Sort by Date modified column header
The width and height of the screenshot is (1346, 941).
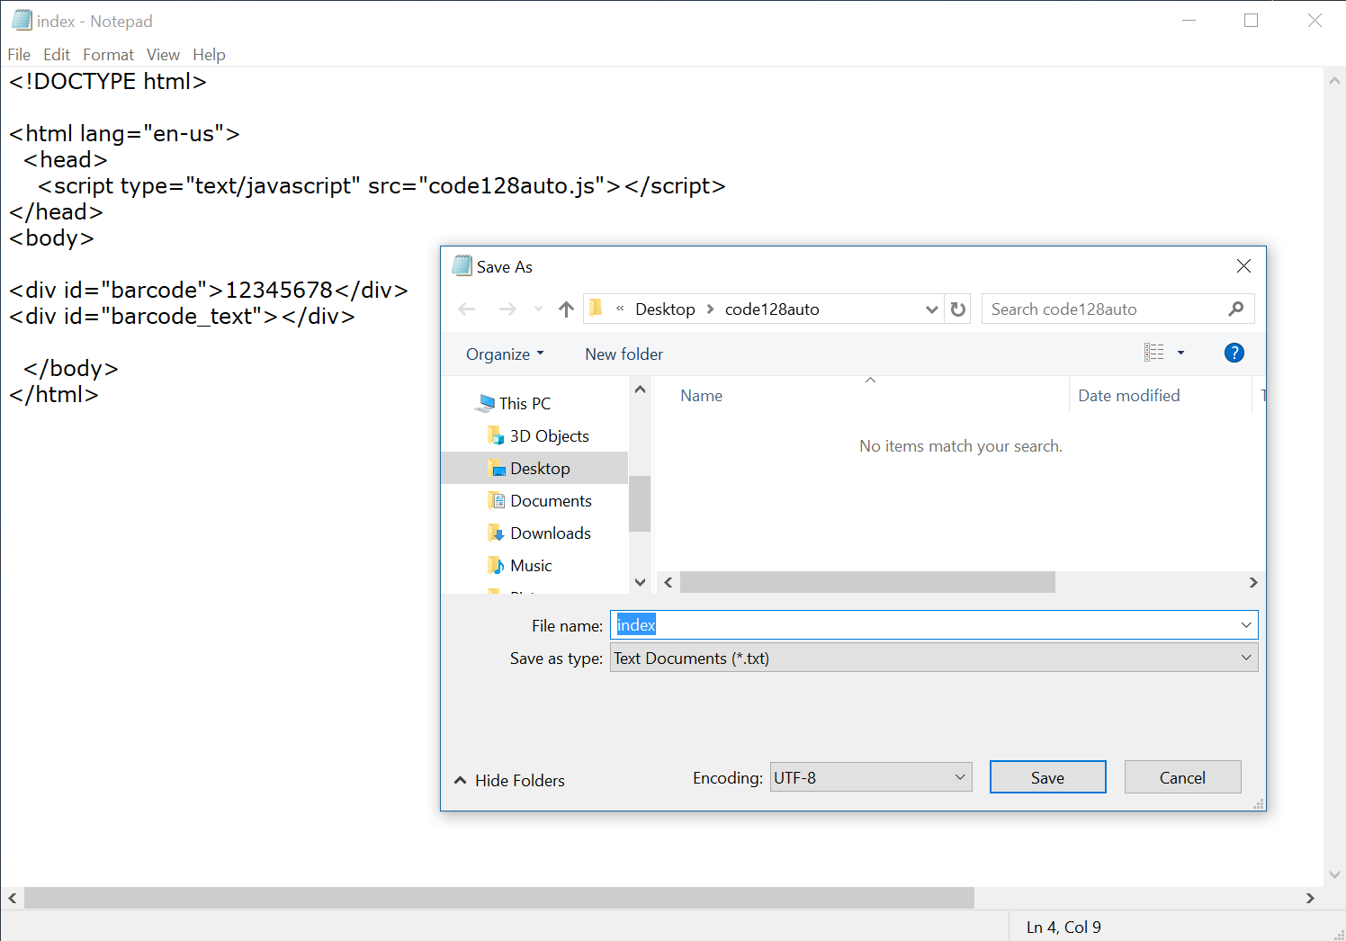[1129, 395]
